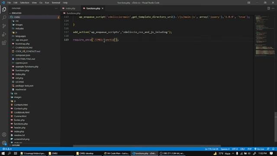Open the File menu
This screenshot has width=277, height=156.
(x=9, y=3)
